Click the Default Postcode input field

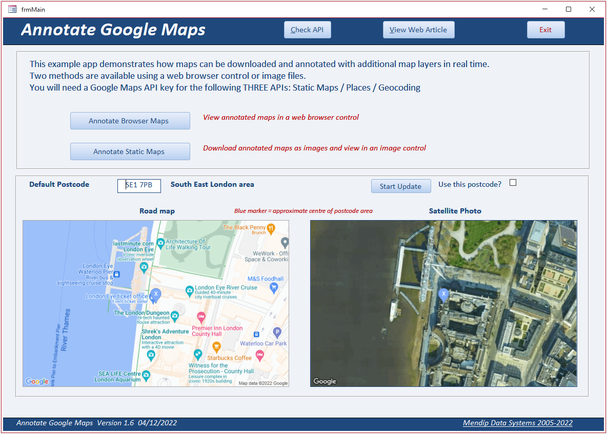139,185
